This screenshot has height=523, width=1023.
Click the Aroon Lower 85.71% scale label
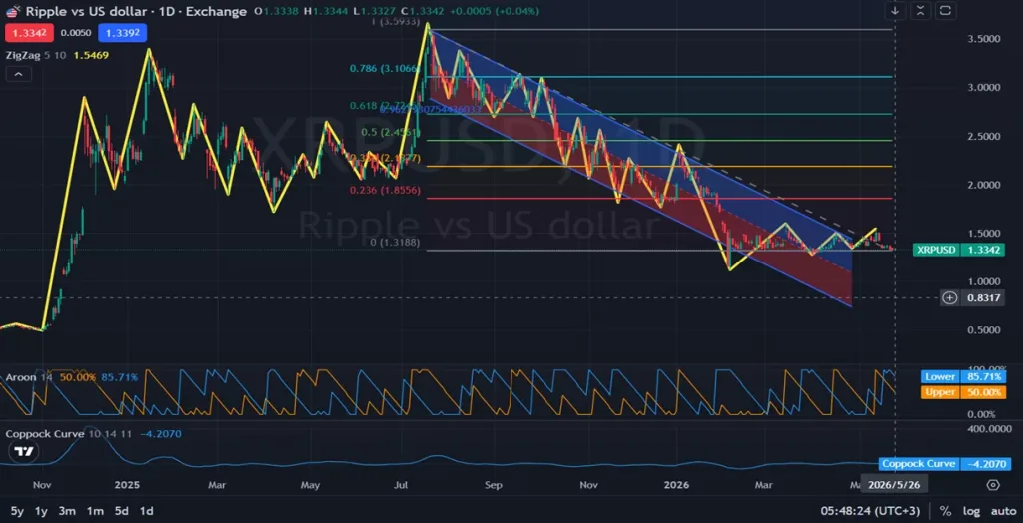[962, 377]
